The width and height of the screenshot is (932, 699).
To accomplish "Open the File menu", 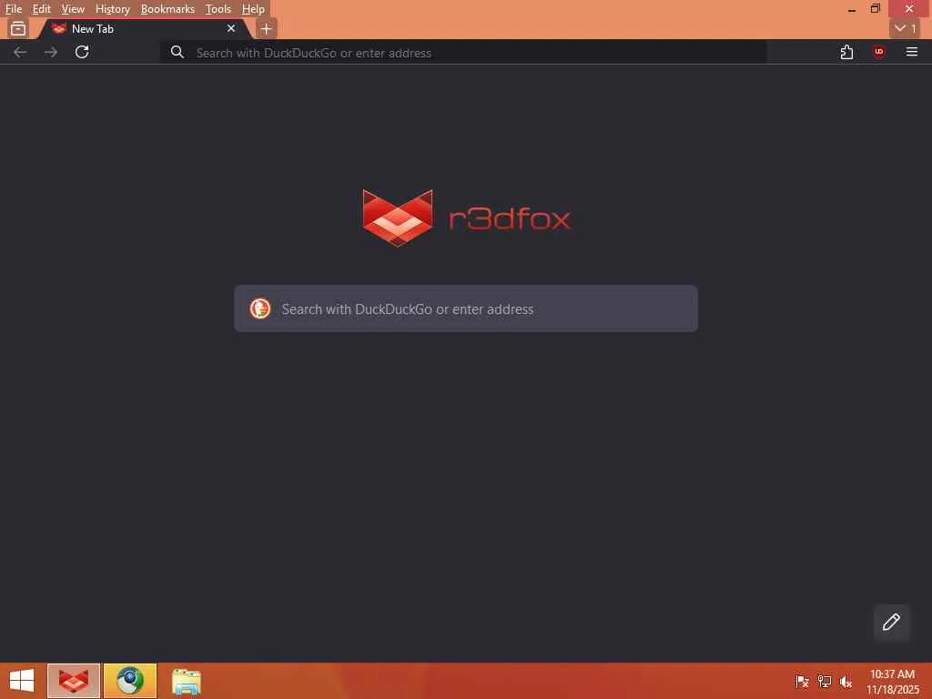I will [x=13, y=9].
